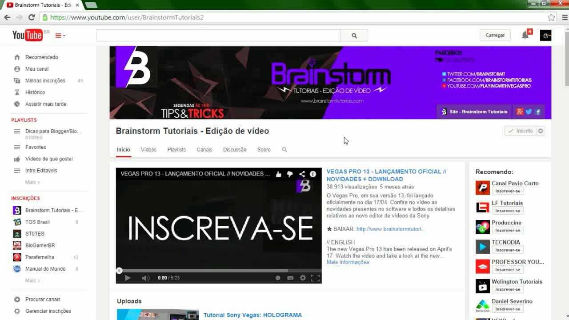Subscribe to Canal Pavio Curto

(508, 191)
